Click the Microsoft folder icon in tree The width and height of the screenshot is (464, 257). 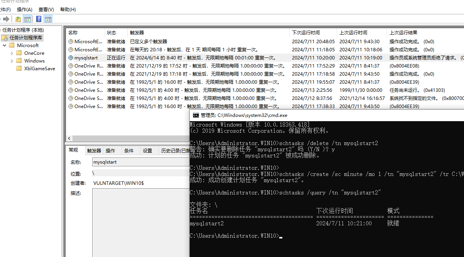12,45
